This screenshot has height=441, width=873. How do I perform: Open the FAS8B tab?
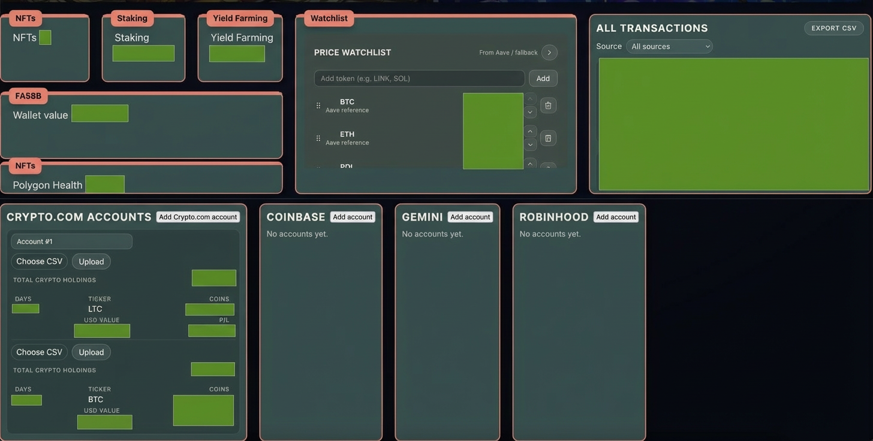tap(28, 96)
